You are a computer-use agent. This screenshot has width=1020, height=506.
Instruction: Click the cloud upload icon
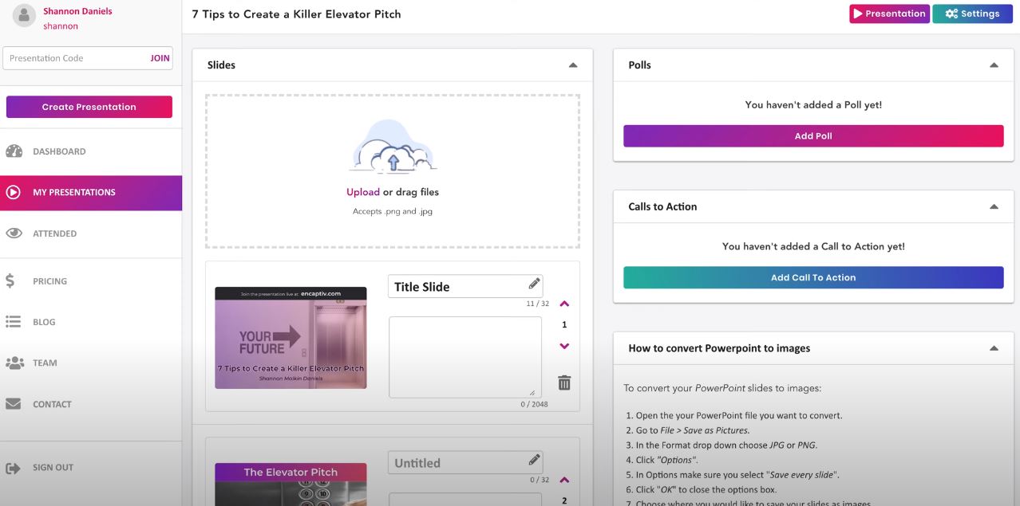[x=393, y=148]
